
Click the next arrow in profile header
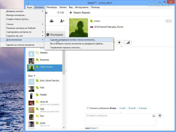click(170, 21)
